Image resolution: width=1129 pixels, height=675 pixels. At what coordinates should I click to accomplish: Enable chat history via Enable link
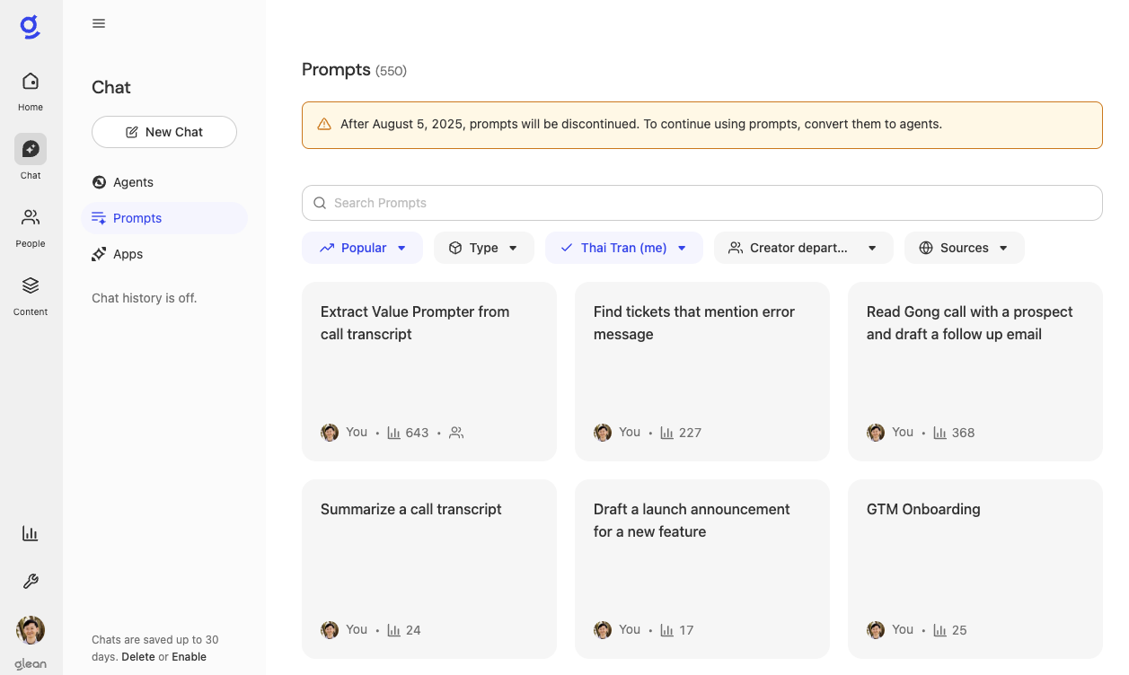tap(189, 657)
